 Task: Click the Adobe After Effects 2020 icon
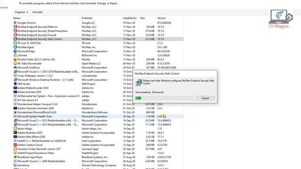[15, 137]
